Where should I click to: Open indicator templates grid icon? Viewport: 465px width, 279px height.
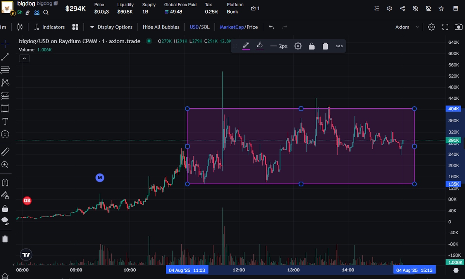click(x=75, y=27)
